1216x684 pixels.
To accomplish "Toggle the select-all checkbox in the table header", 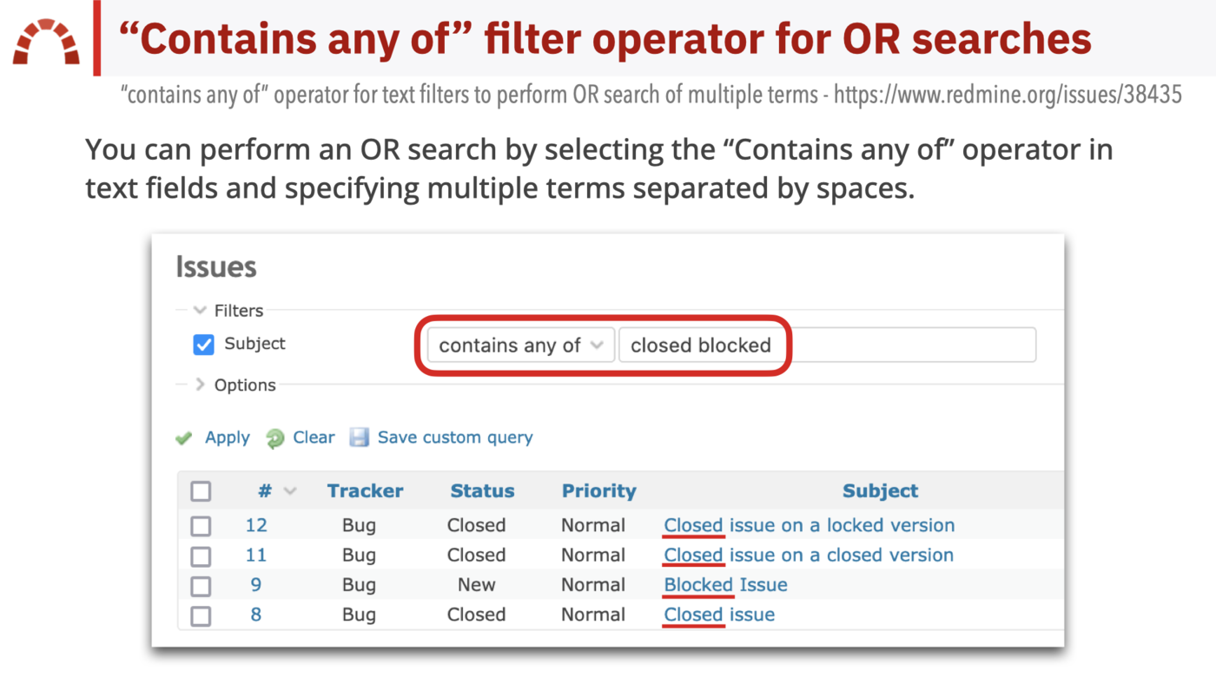I will coord(201,490).
